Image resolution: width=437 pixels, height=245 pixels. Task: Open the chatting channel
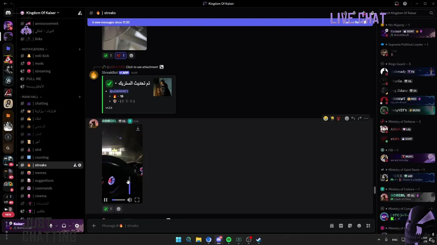tap(50, 103)
